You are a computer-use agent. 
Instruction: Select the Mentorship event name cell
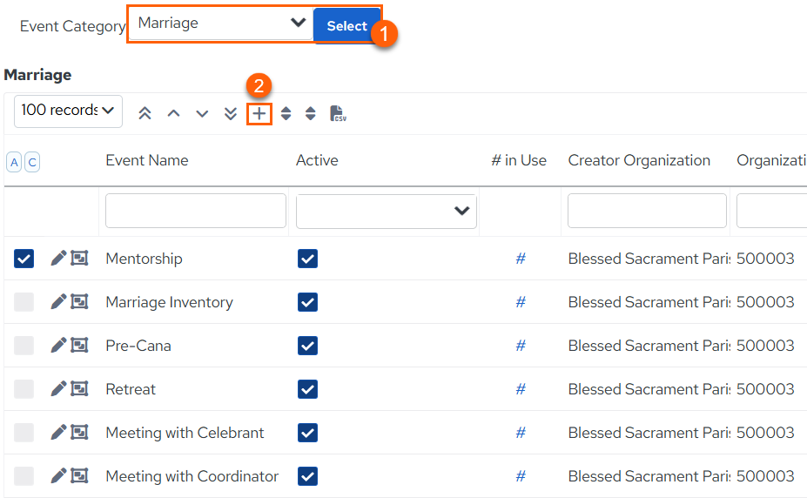(x=144, y=259)
